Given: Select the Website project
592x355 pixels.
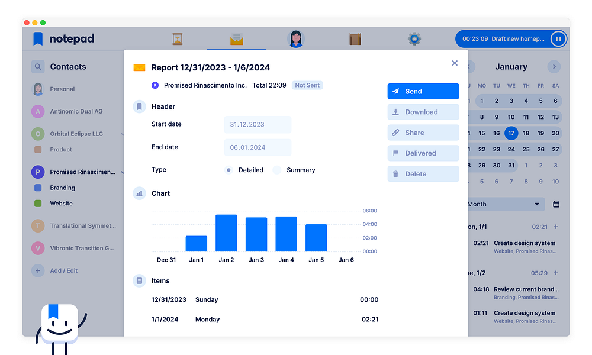Looking at the screenshot, I should [54, 204].
